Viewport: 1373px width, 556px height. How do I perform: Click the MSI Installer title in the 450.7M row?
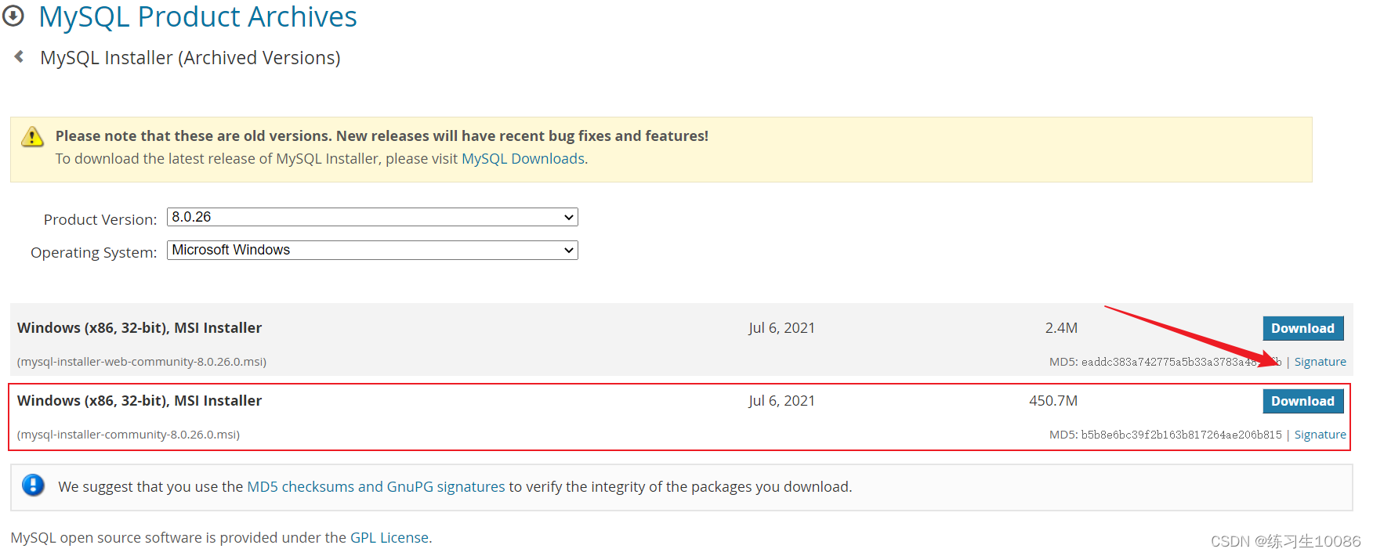[x=139, y=401]
